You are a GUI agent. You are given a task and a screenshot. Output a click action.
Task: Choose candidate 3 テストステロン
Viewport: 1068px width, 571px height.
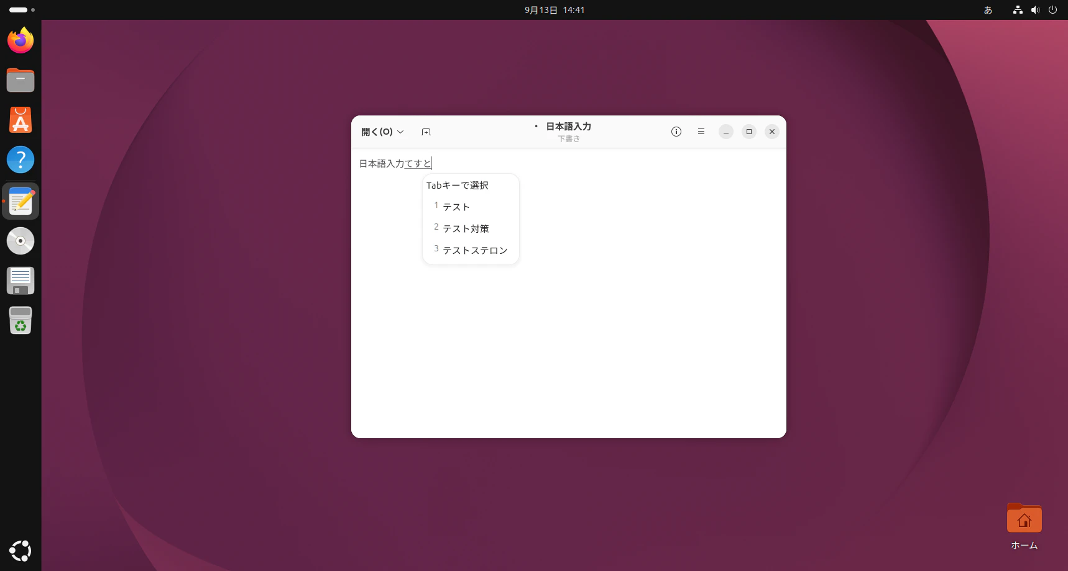click(x=471, y=250)
